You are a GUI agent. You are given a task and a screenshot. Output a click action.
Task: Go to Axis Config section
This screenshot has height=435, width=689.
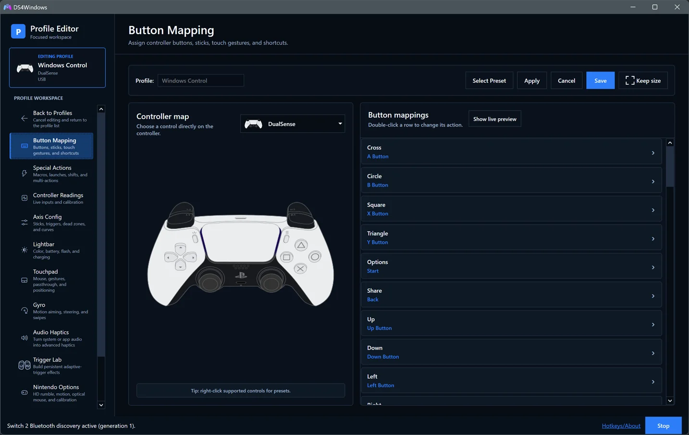51,223
